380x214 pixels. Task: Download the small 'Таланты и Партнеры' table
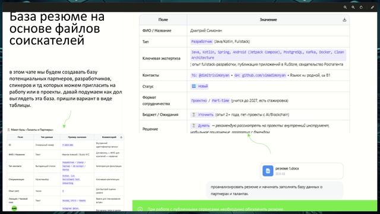click(x=121, y=137)
